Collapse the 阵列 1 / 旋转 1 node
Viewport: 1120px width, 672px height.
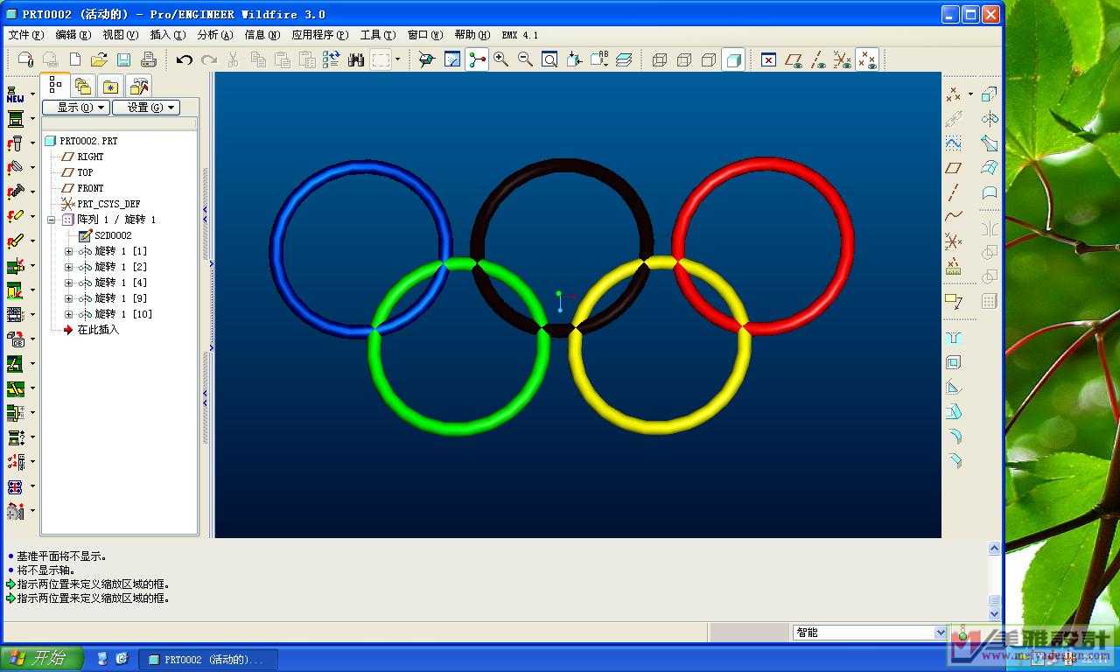[52, 220]
